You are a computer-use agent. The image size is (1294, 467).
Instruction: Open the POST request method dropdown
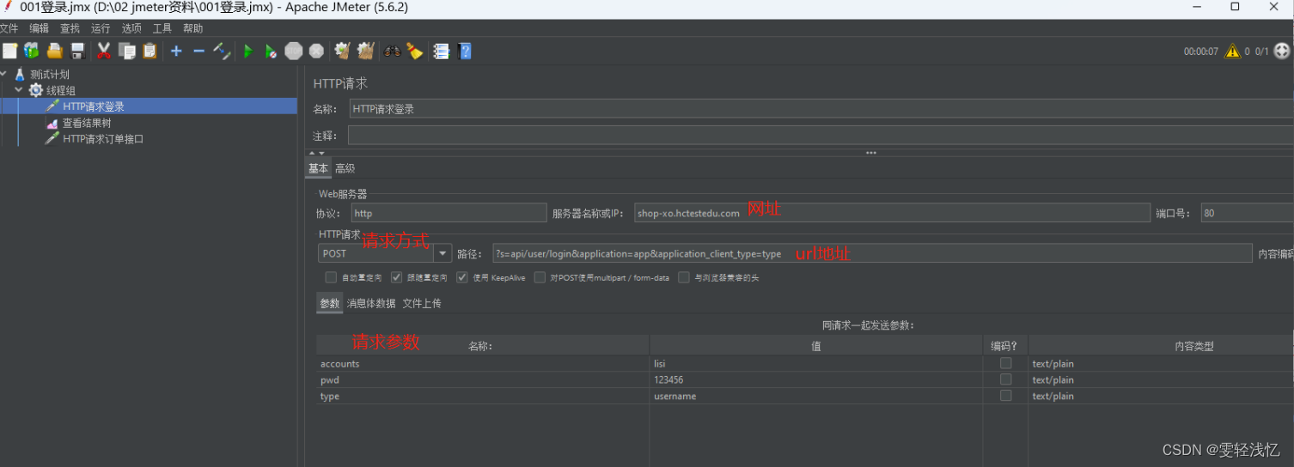click(443, 253)
